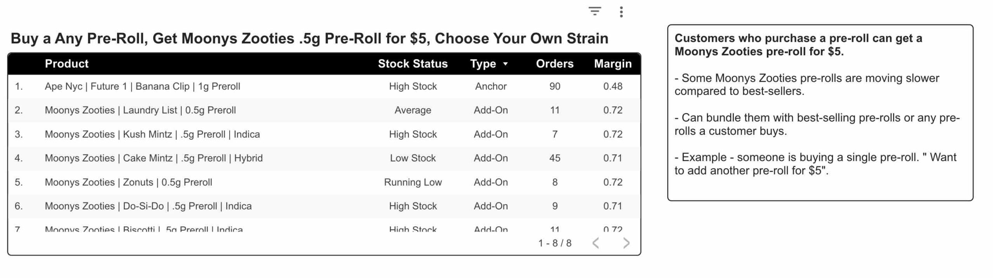Click the Kush Mintz Indica preroll row

324,134
